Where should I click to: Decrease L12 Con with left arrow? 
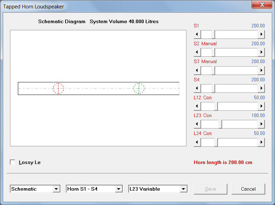click(197, 106)
